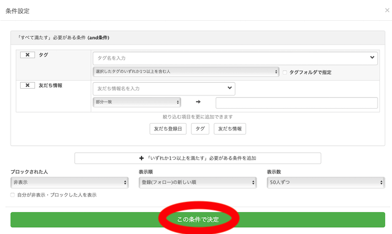This screenshot has width=392, height=234.
Task: Open the タグ名を入力 dropdown
Action: 235,58
